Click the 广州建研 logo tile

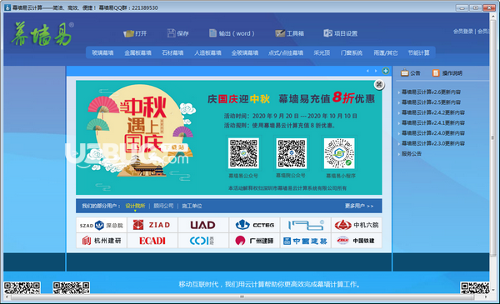point(254,241)
